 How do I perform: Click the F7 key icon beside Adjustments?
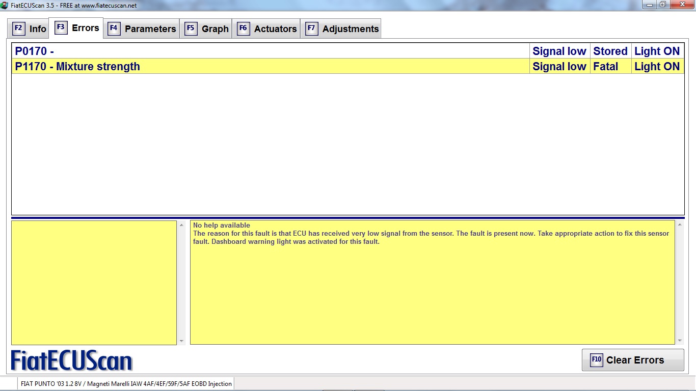coord(311,29)
